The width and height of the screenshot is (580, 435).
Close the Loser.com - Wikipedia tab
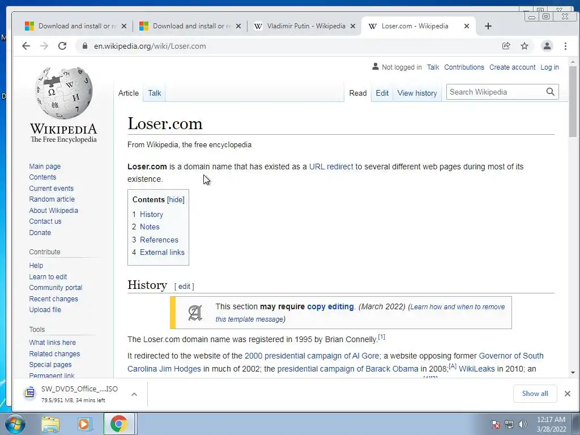pos(467,26)
